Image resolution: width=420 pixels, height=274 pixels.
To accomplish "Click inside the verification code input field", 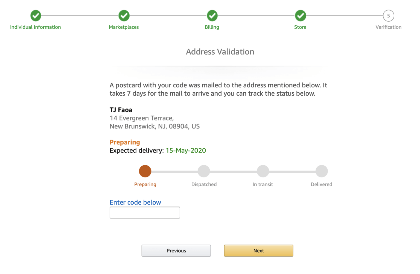I will pyautogui.click(x=145, y=213).
